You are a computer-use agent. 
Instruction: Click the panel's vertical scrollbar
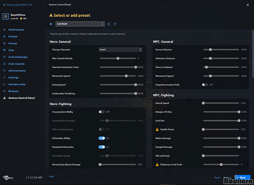point(253,53)
